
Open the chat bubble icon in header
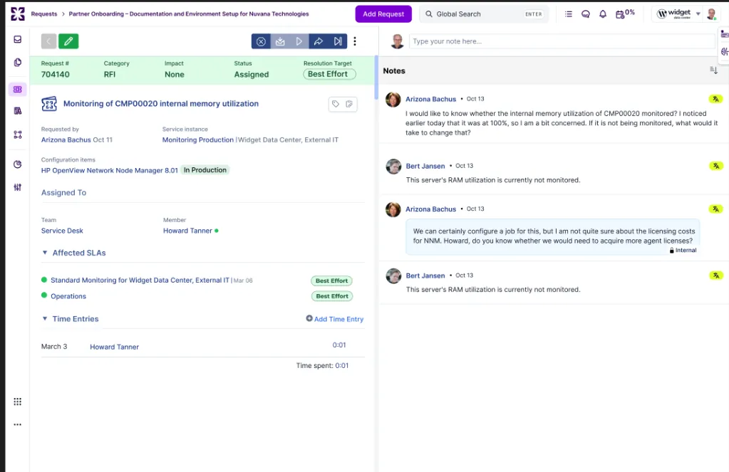585,14
